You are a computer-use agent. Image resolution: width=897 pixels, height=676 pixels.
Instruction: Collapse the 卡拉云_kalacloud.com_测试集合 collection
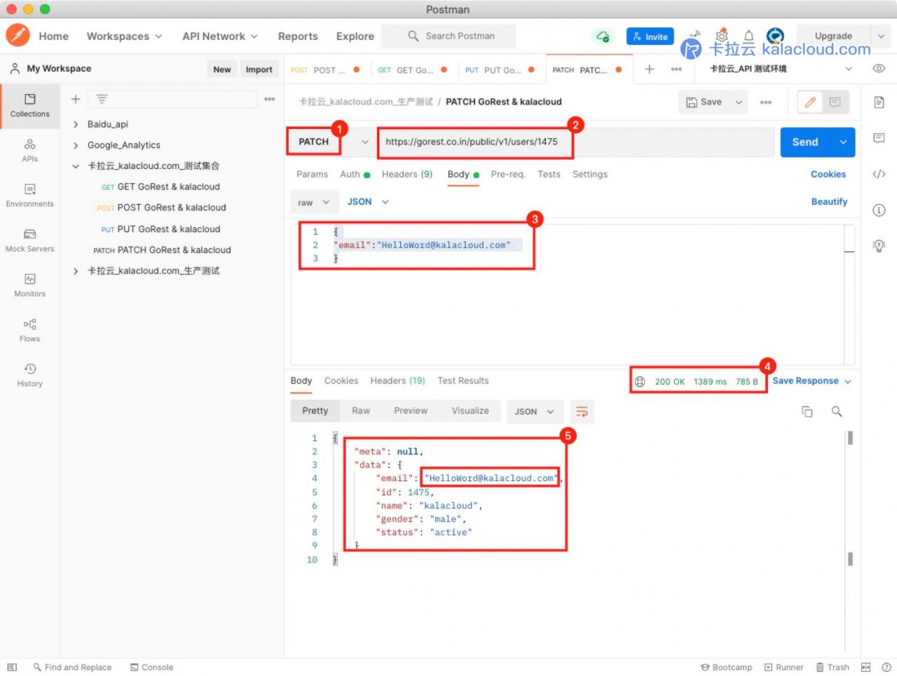coord(75,166)
